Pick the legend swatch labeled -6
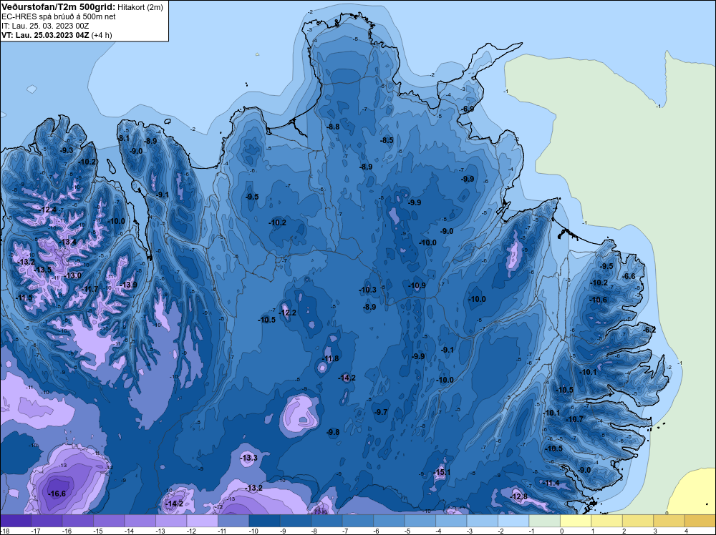 (x=389, y=521)
